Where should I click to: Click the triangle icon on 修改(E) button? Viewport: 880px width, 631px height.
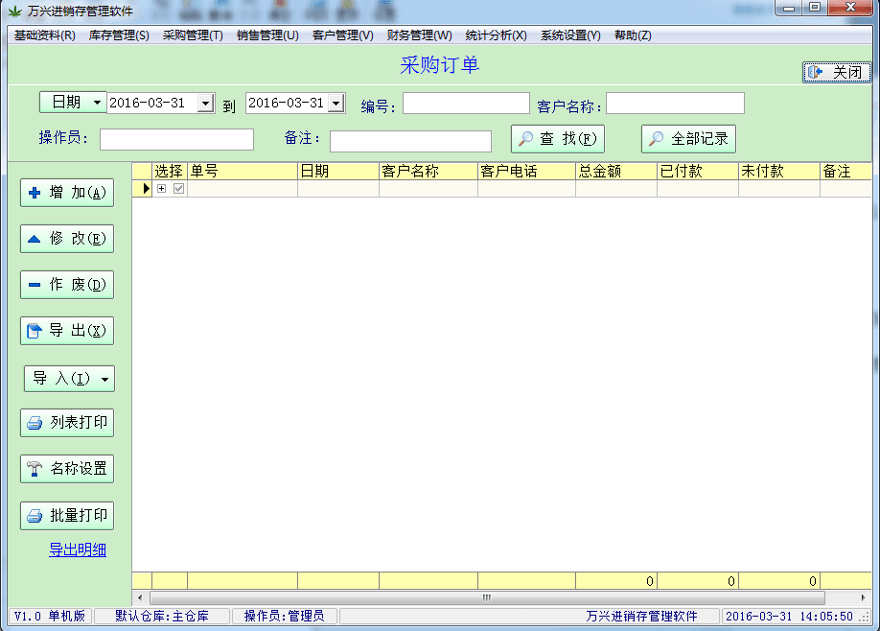35,239
